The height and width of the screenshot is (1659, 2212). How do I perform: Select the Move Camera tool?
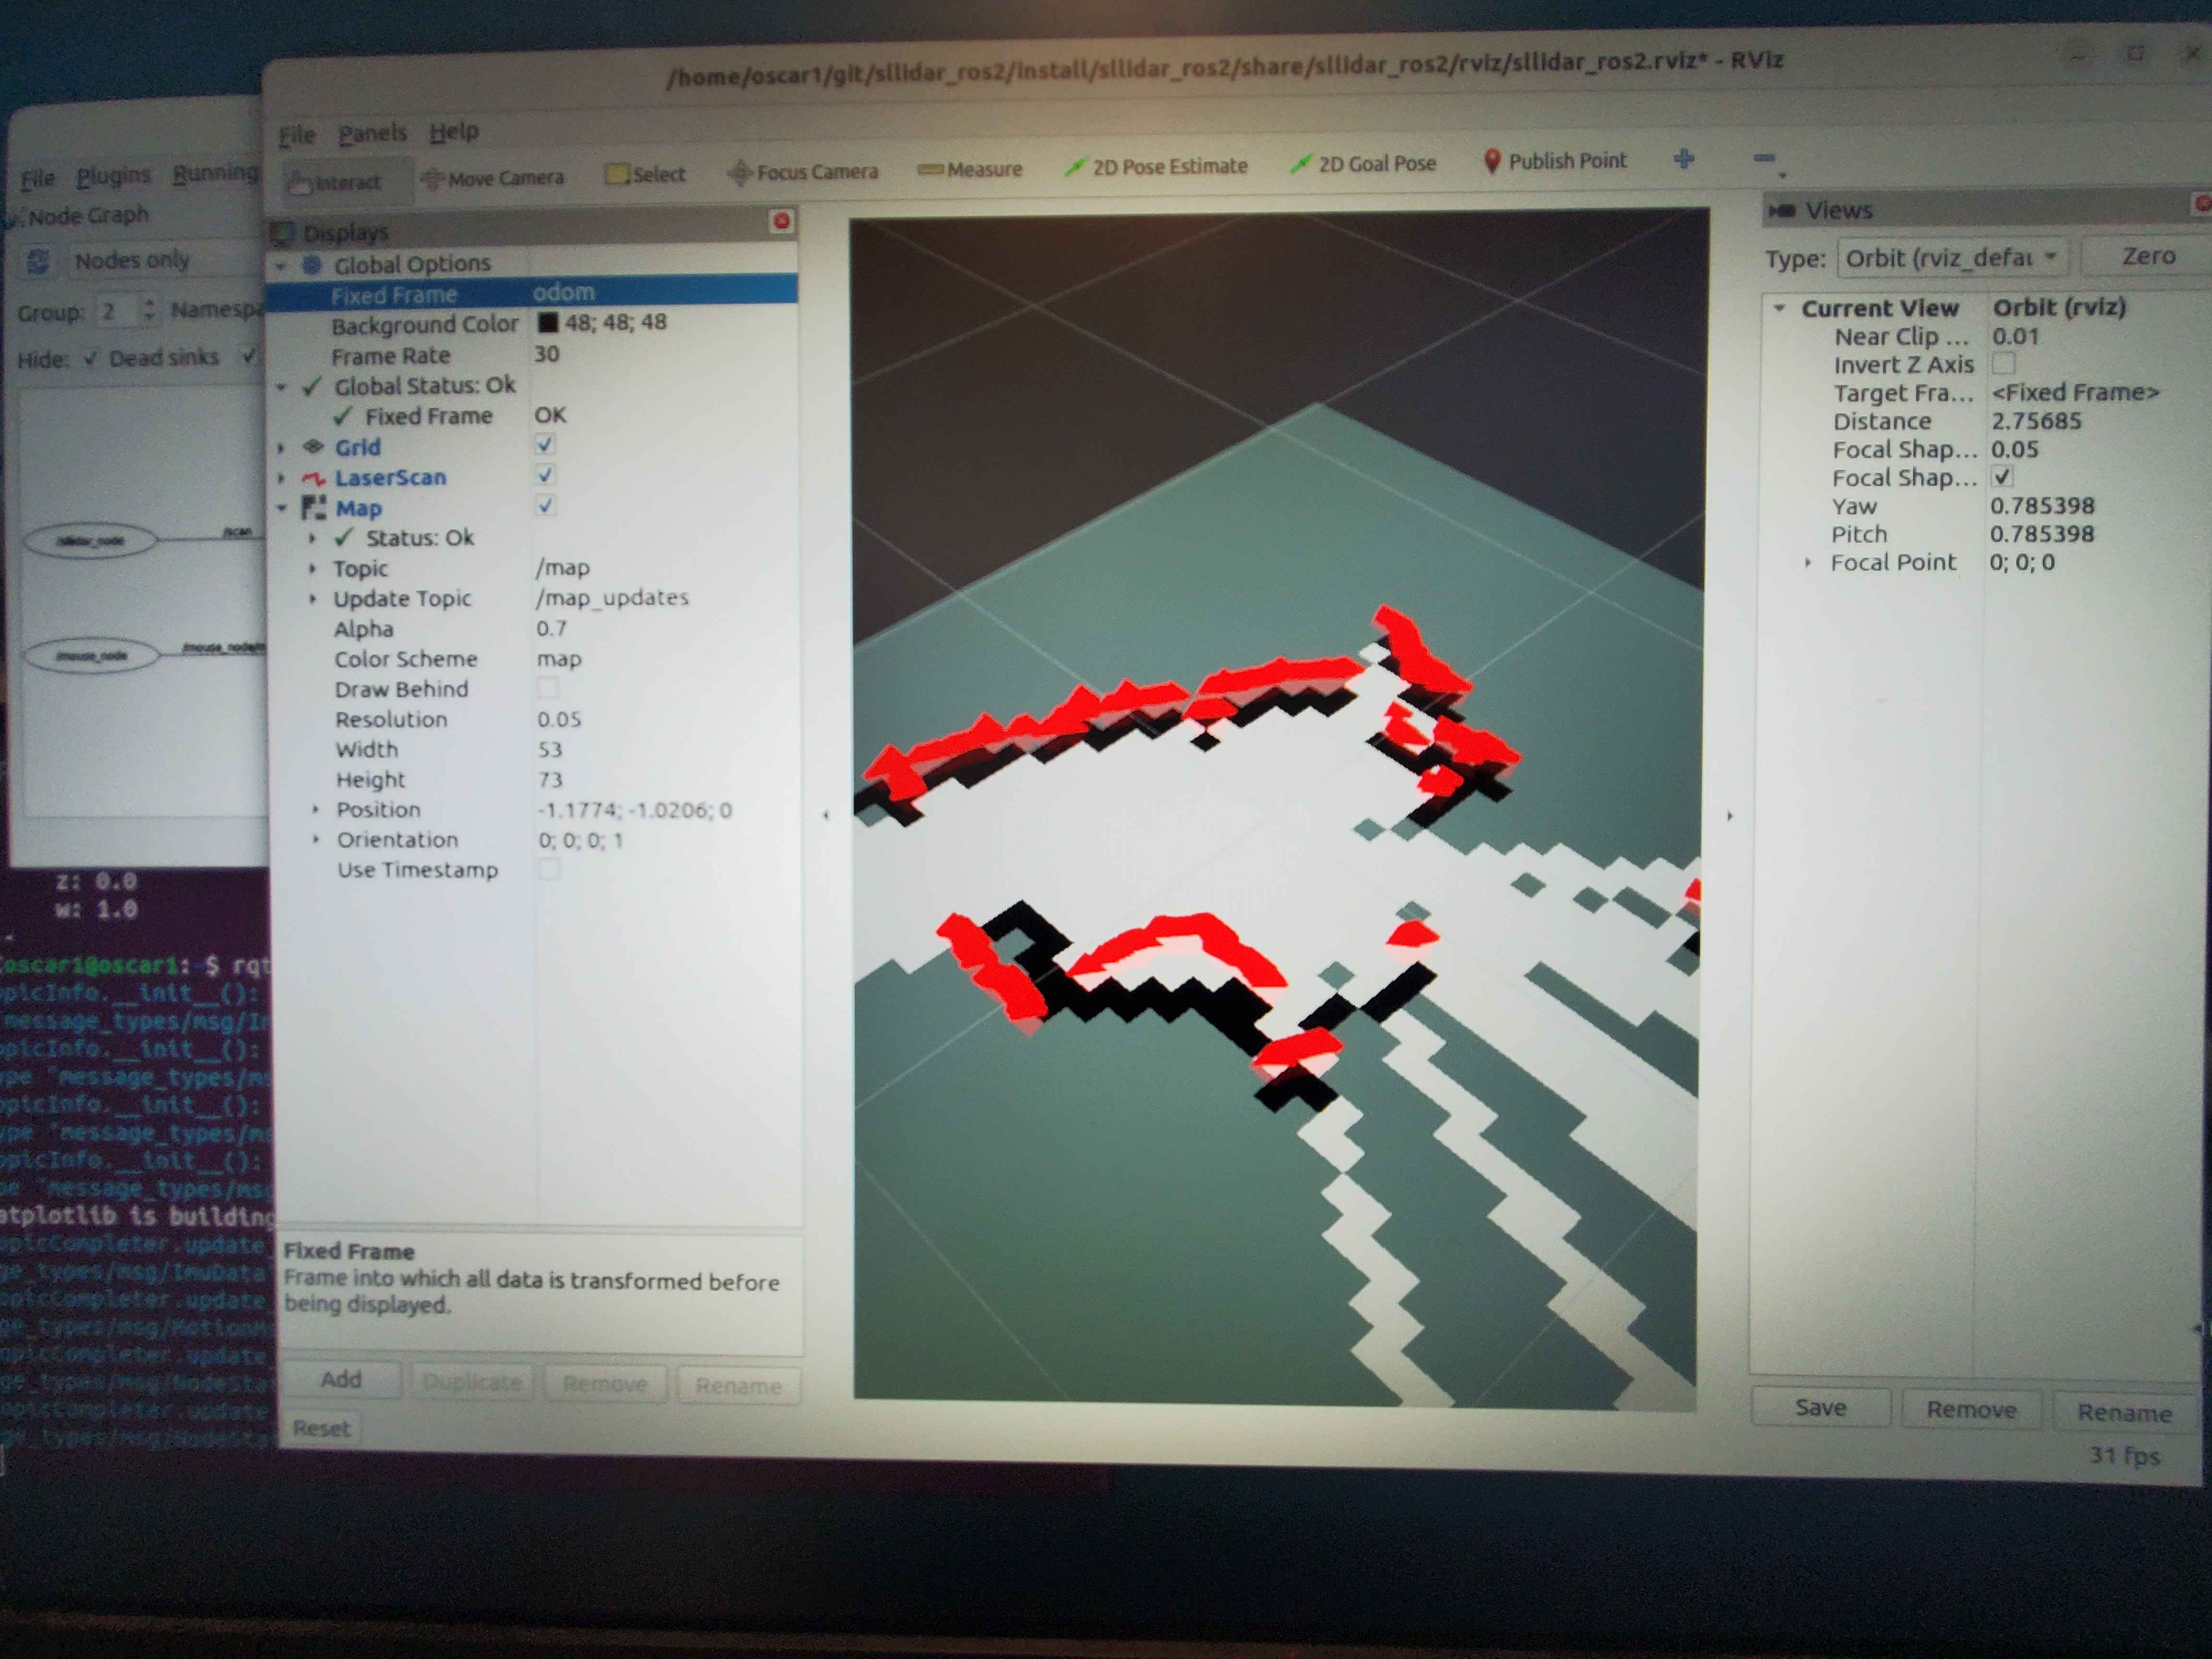(x=493, y=179)
